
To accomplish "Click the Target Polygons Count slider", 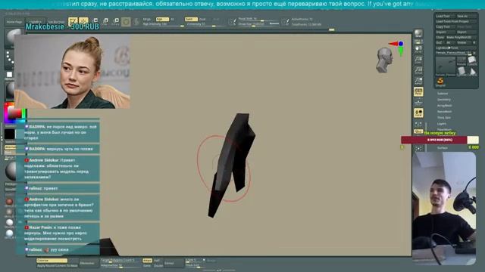I will click(x=120, y=260).
